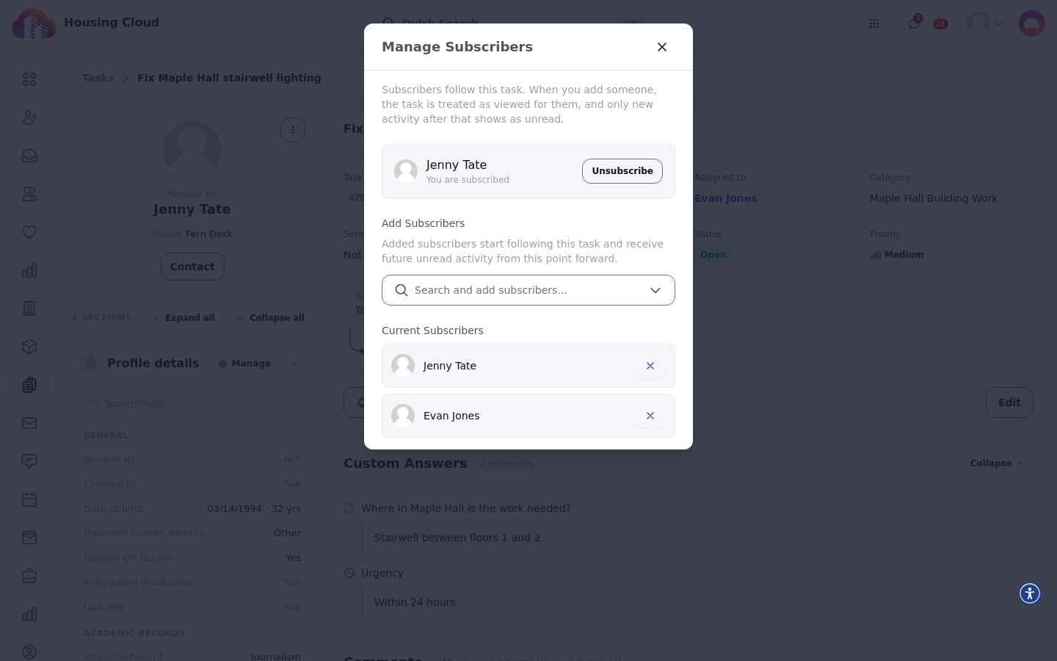Go to Tasks via breadcrumb
Viewport: 1057px width, 661px height.
(98, 78)
